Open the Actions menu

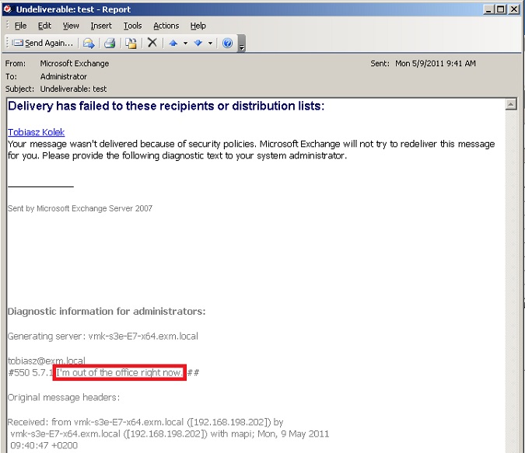(x=166, y=26)
